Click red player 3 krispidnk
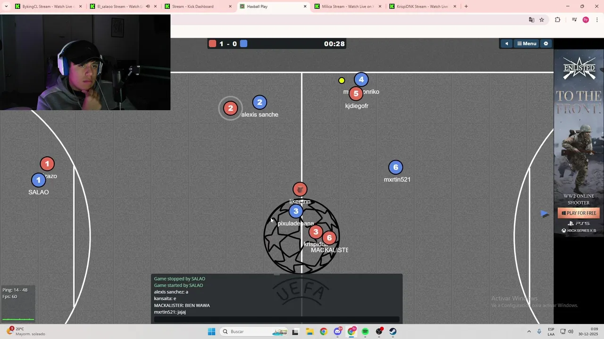This screenshot has width=604, height=339. 316,232
